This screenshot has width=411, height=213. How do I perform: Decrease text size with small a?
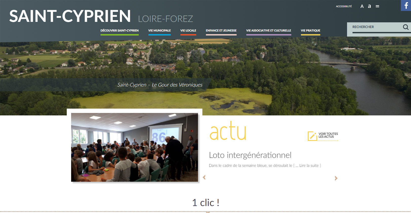pos(369,6)
